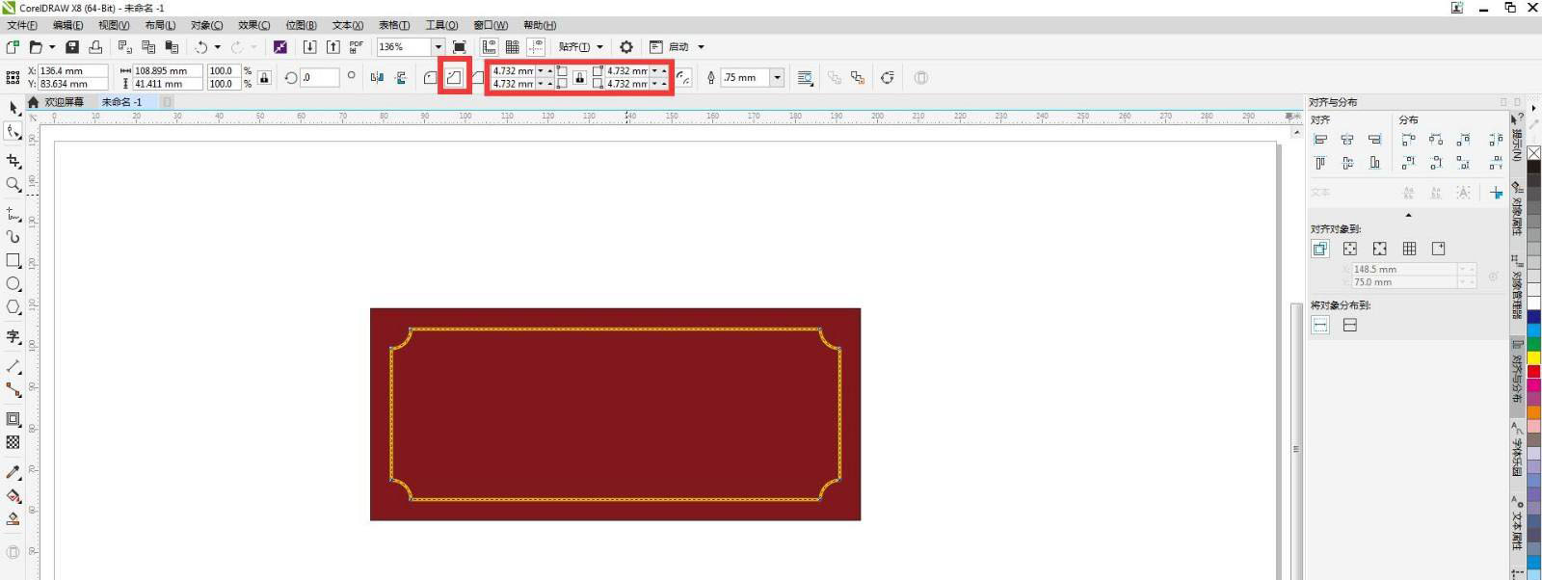Select the Text tool (字)

pyautogui.click(x=13, y=336)
